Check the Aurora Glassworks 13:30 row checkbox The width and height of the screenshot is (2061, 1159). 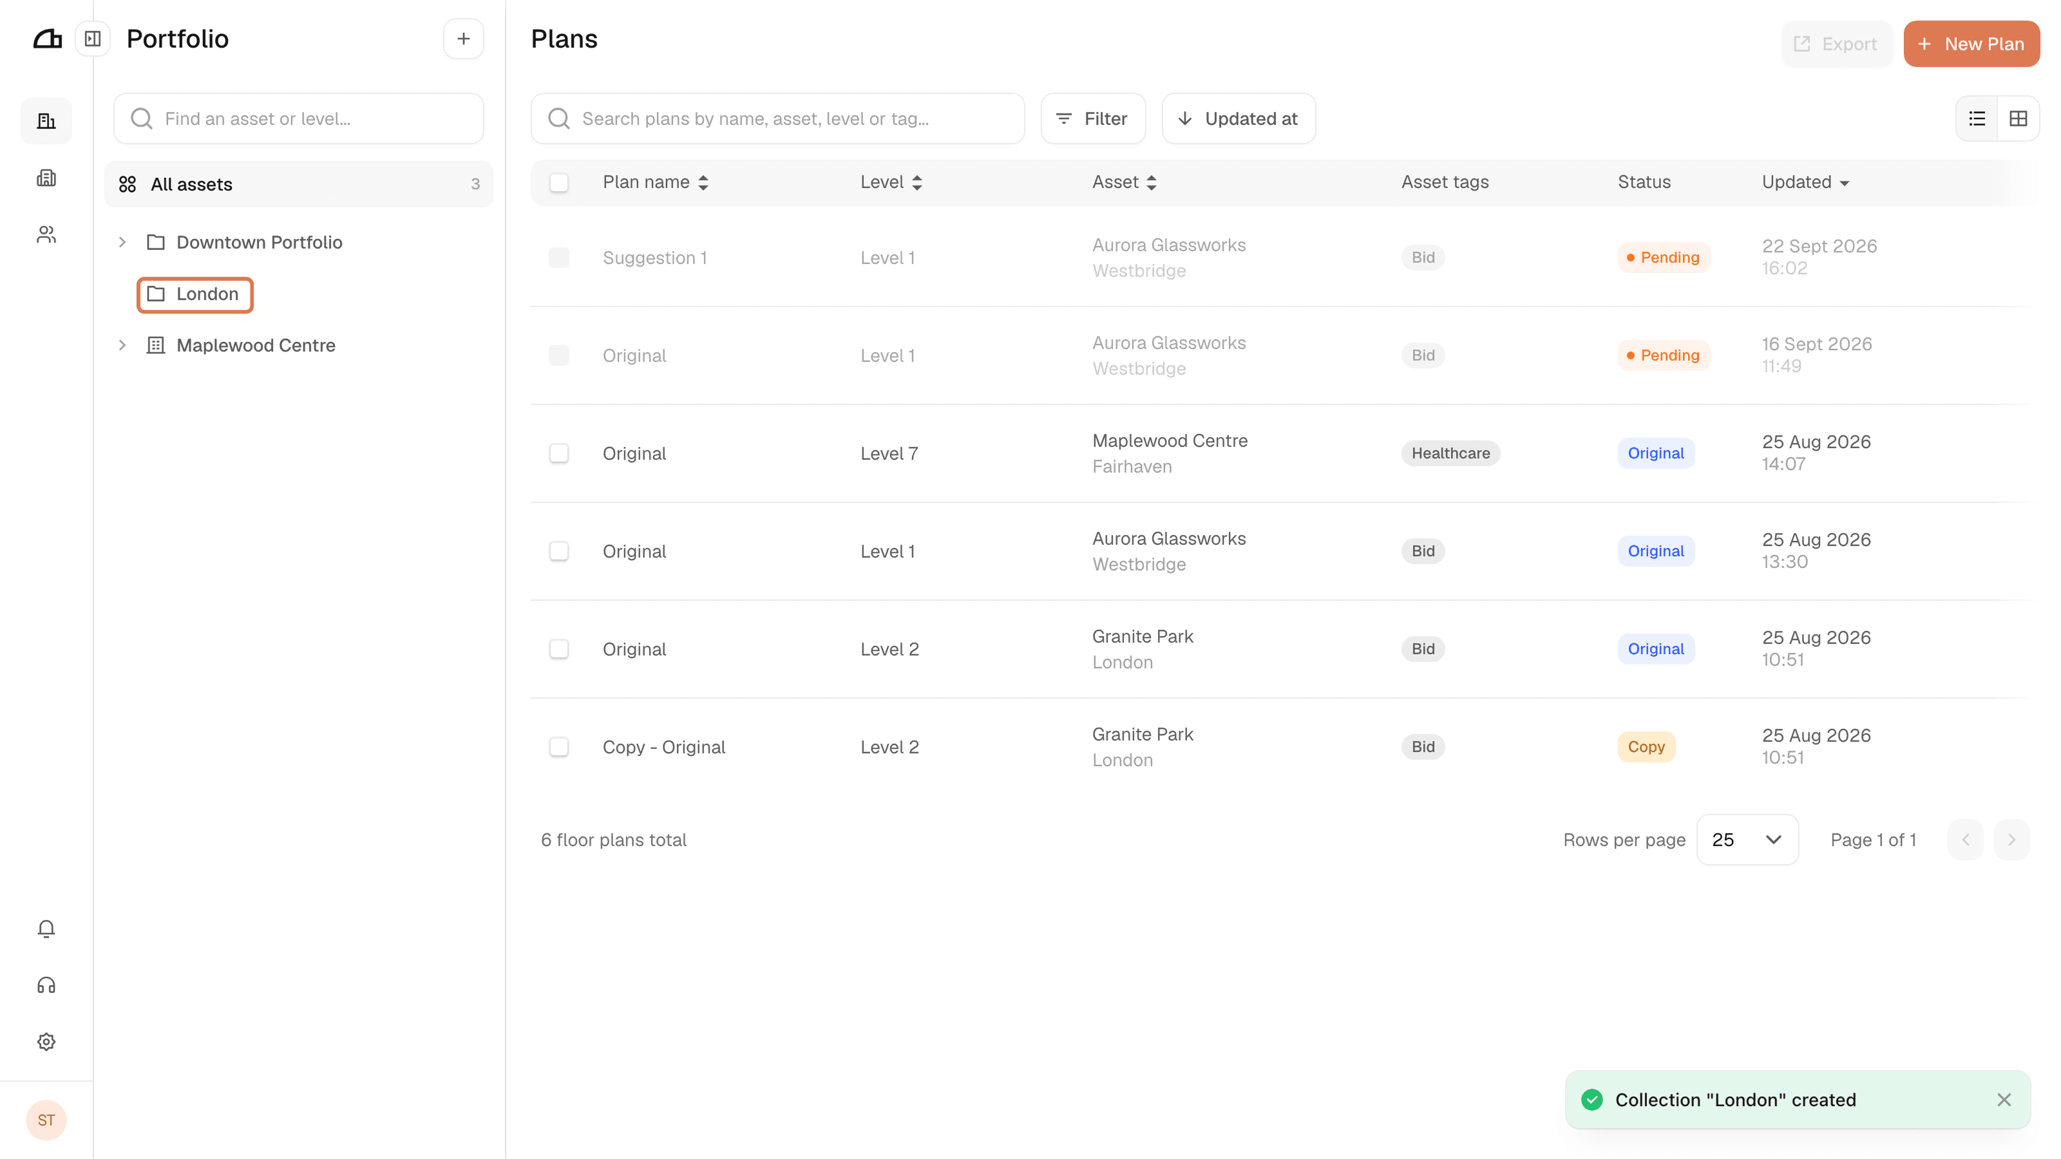(x=559, y=551)
